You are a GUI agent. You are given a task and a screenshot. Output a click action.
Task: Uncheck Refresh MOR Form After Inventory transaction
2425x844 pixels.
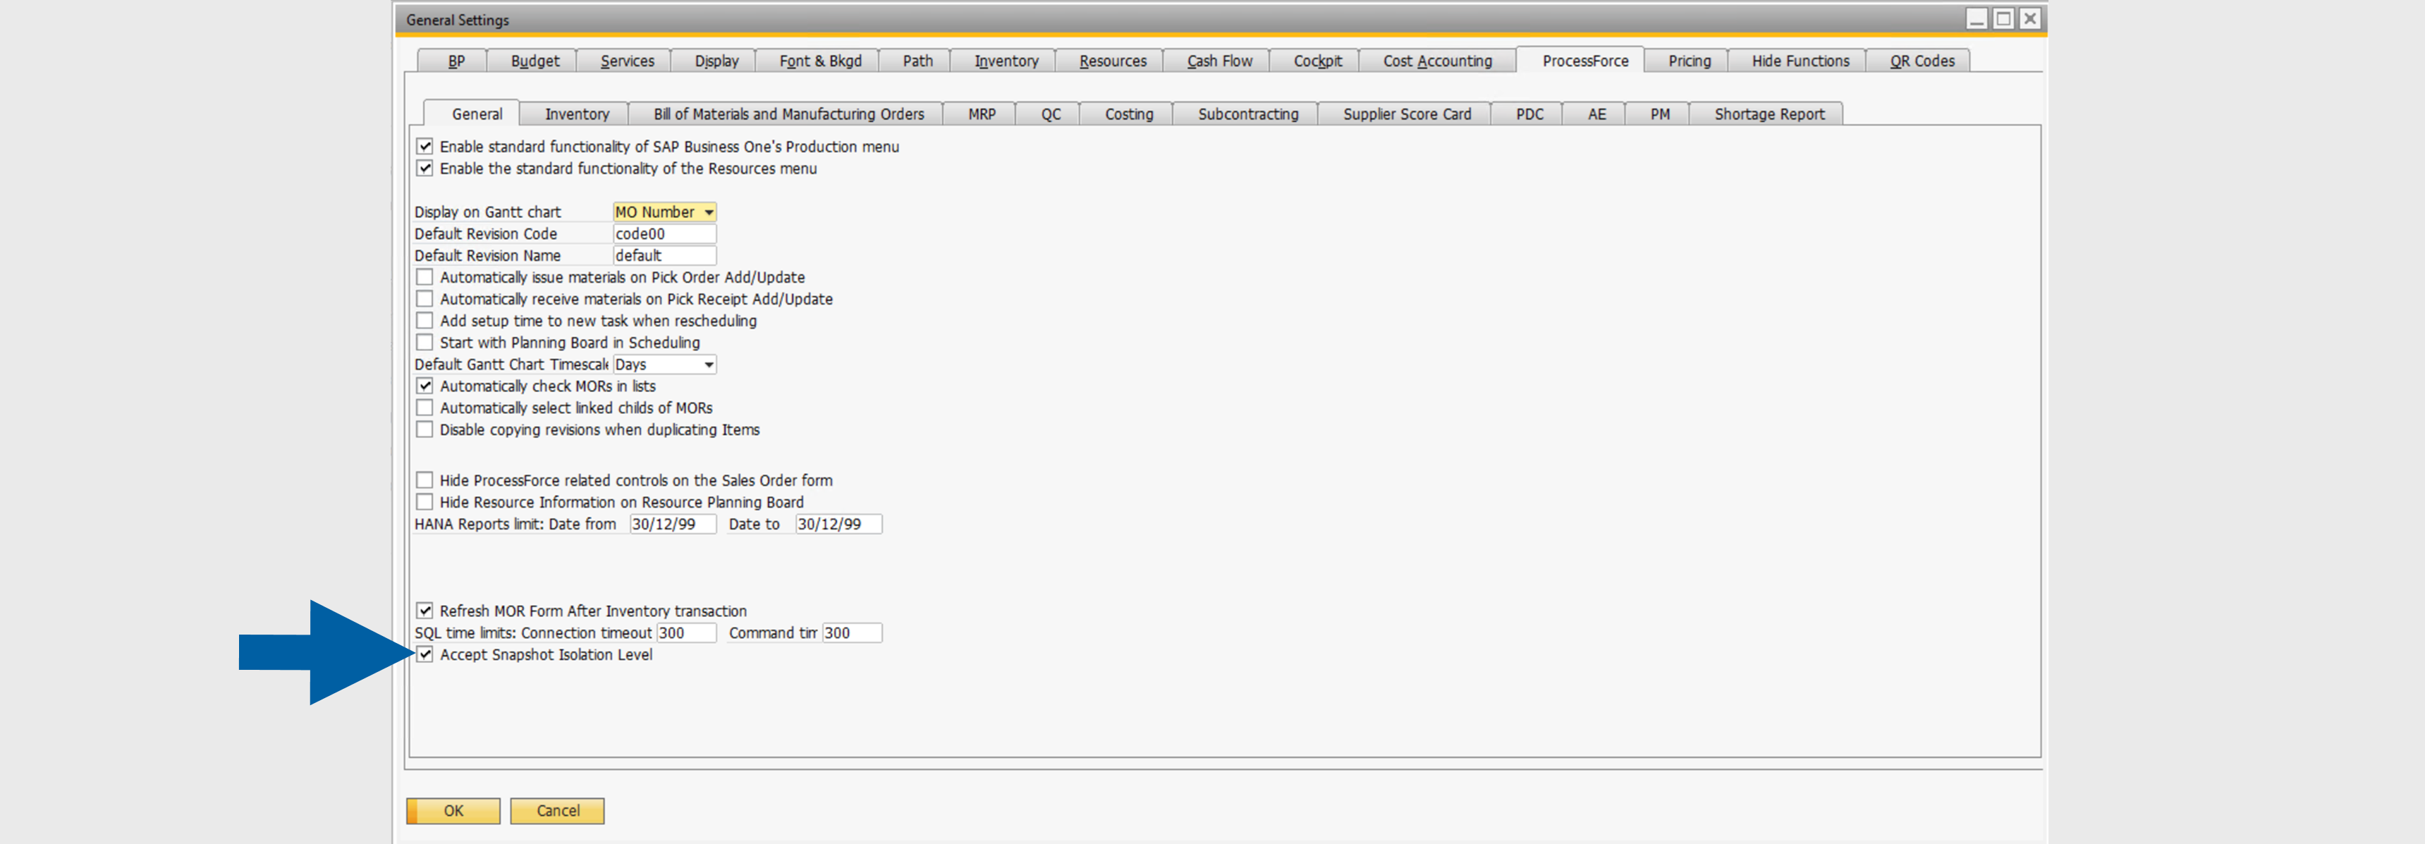(424, 610)
